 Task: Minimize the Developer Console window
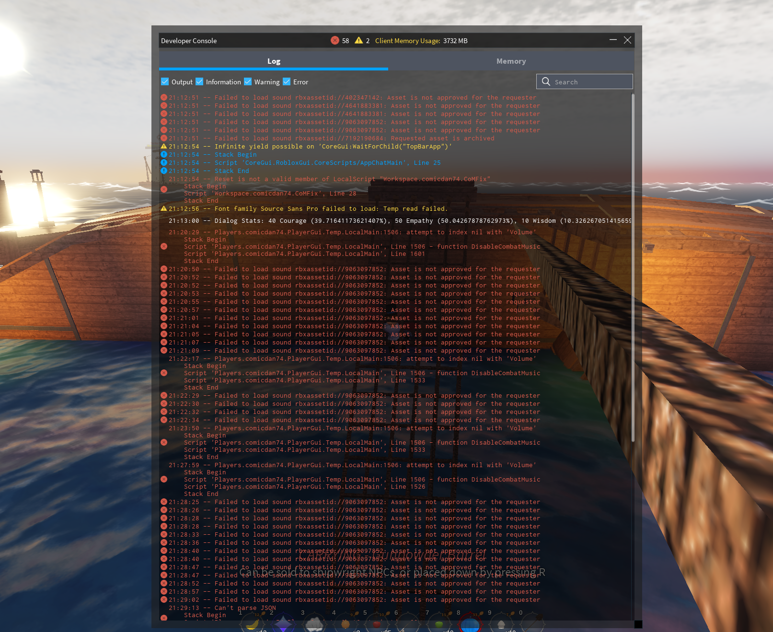pyautogui.click(x=613, y=40)
